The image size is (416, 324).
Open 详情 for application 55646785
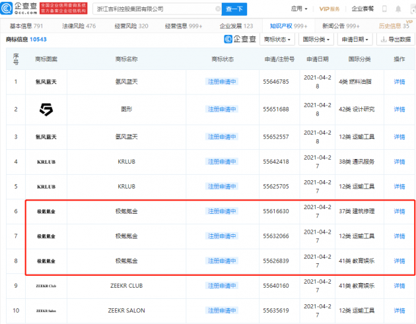click(x=399, y=82)
